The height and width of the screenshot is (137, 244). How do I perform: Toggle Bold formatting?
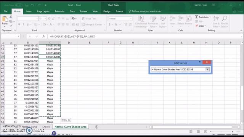(19, 24)
